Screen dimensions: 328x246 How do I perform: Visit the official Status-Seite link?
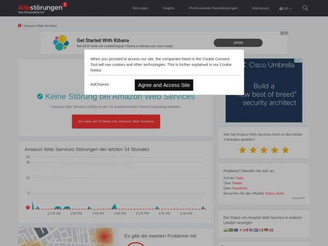click(x=274, y=193)
